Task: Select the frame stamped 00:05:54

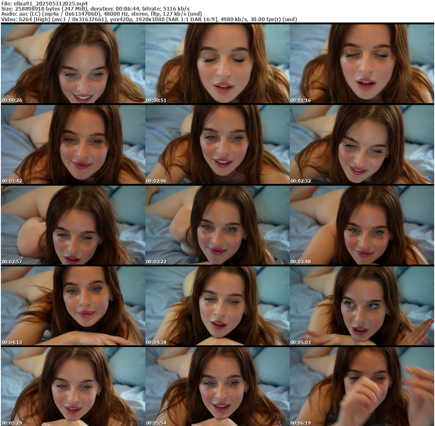Action: [217, 387]
